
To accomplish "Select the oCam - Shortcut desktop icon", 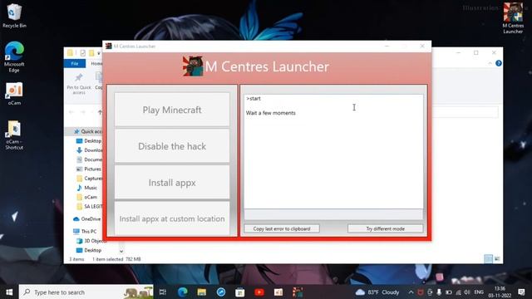I will (x=14, y=135).
